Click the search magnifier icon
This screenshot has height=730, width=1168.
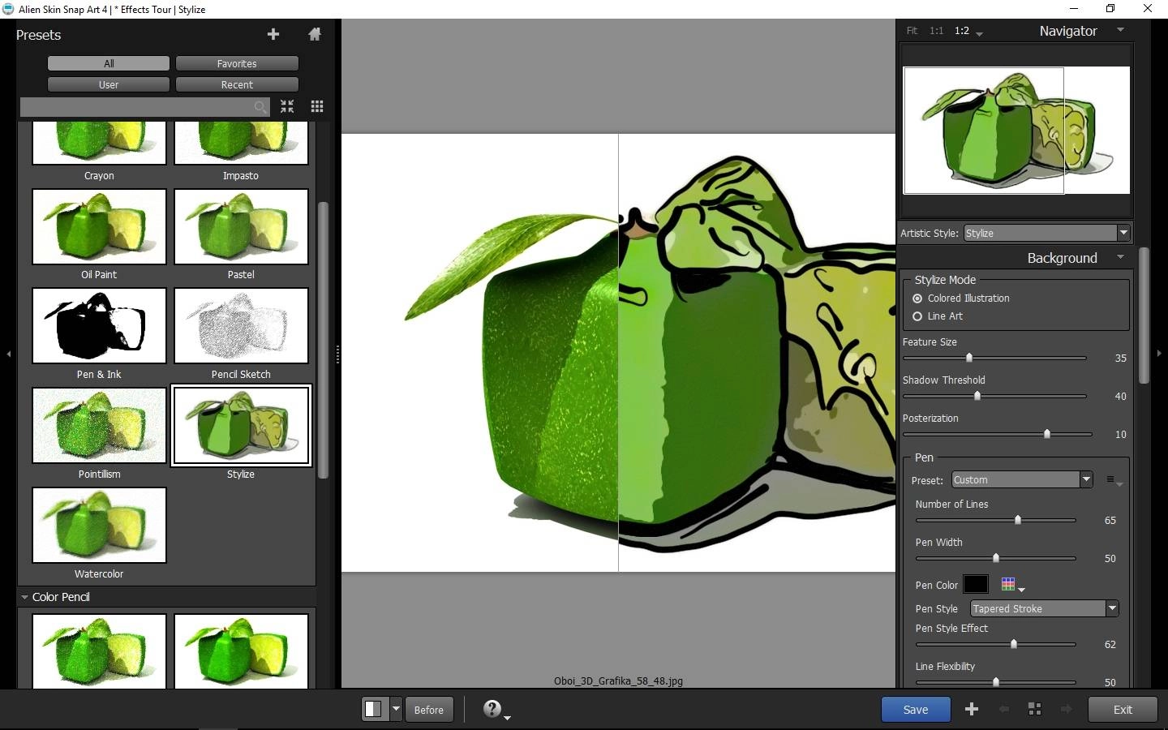(260, 106)
